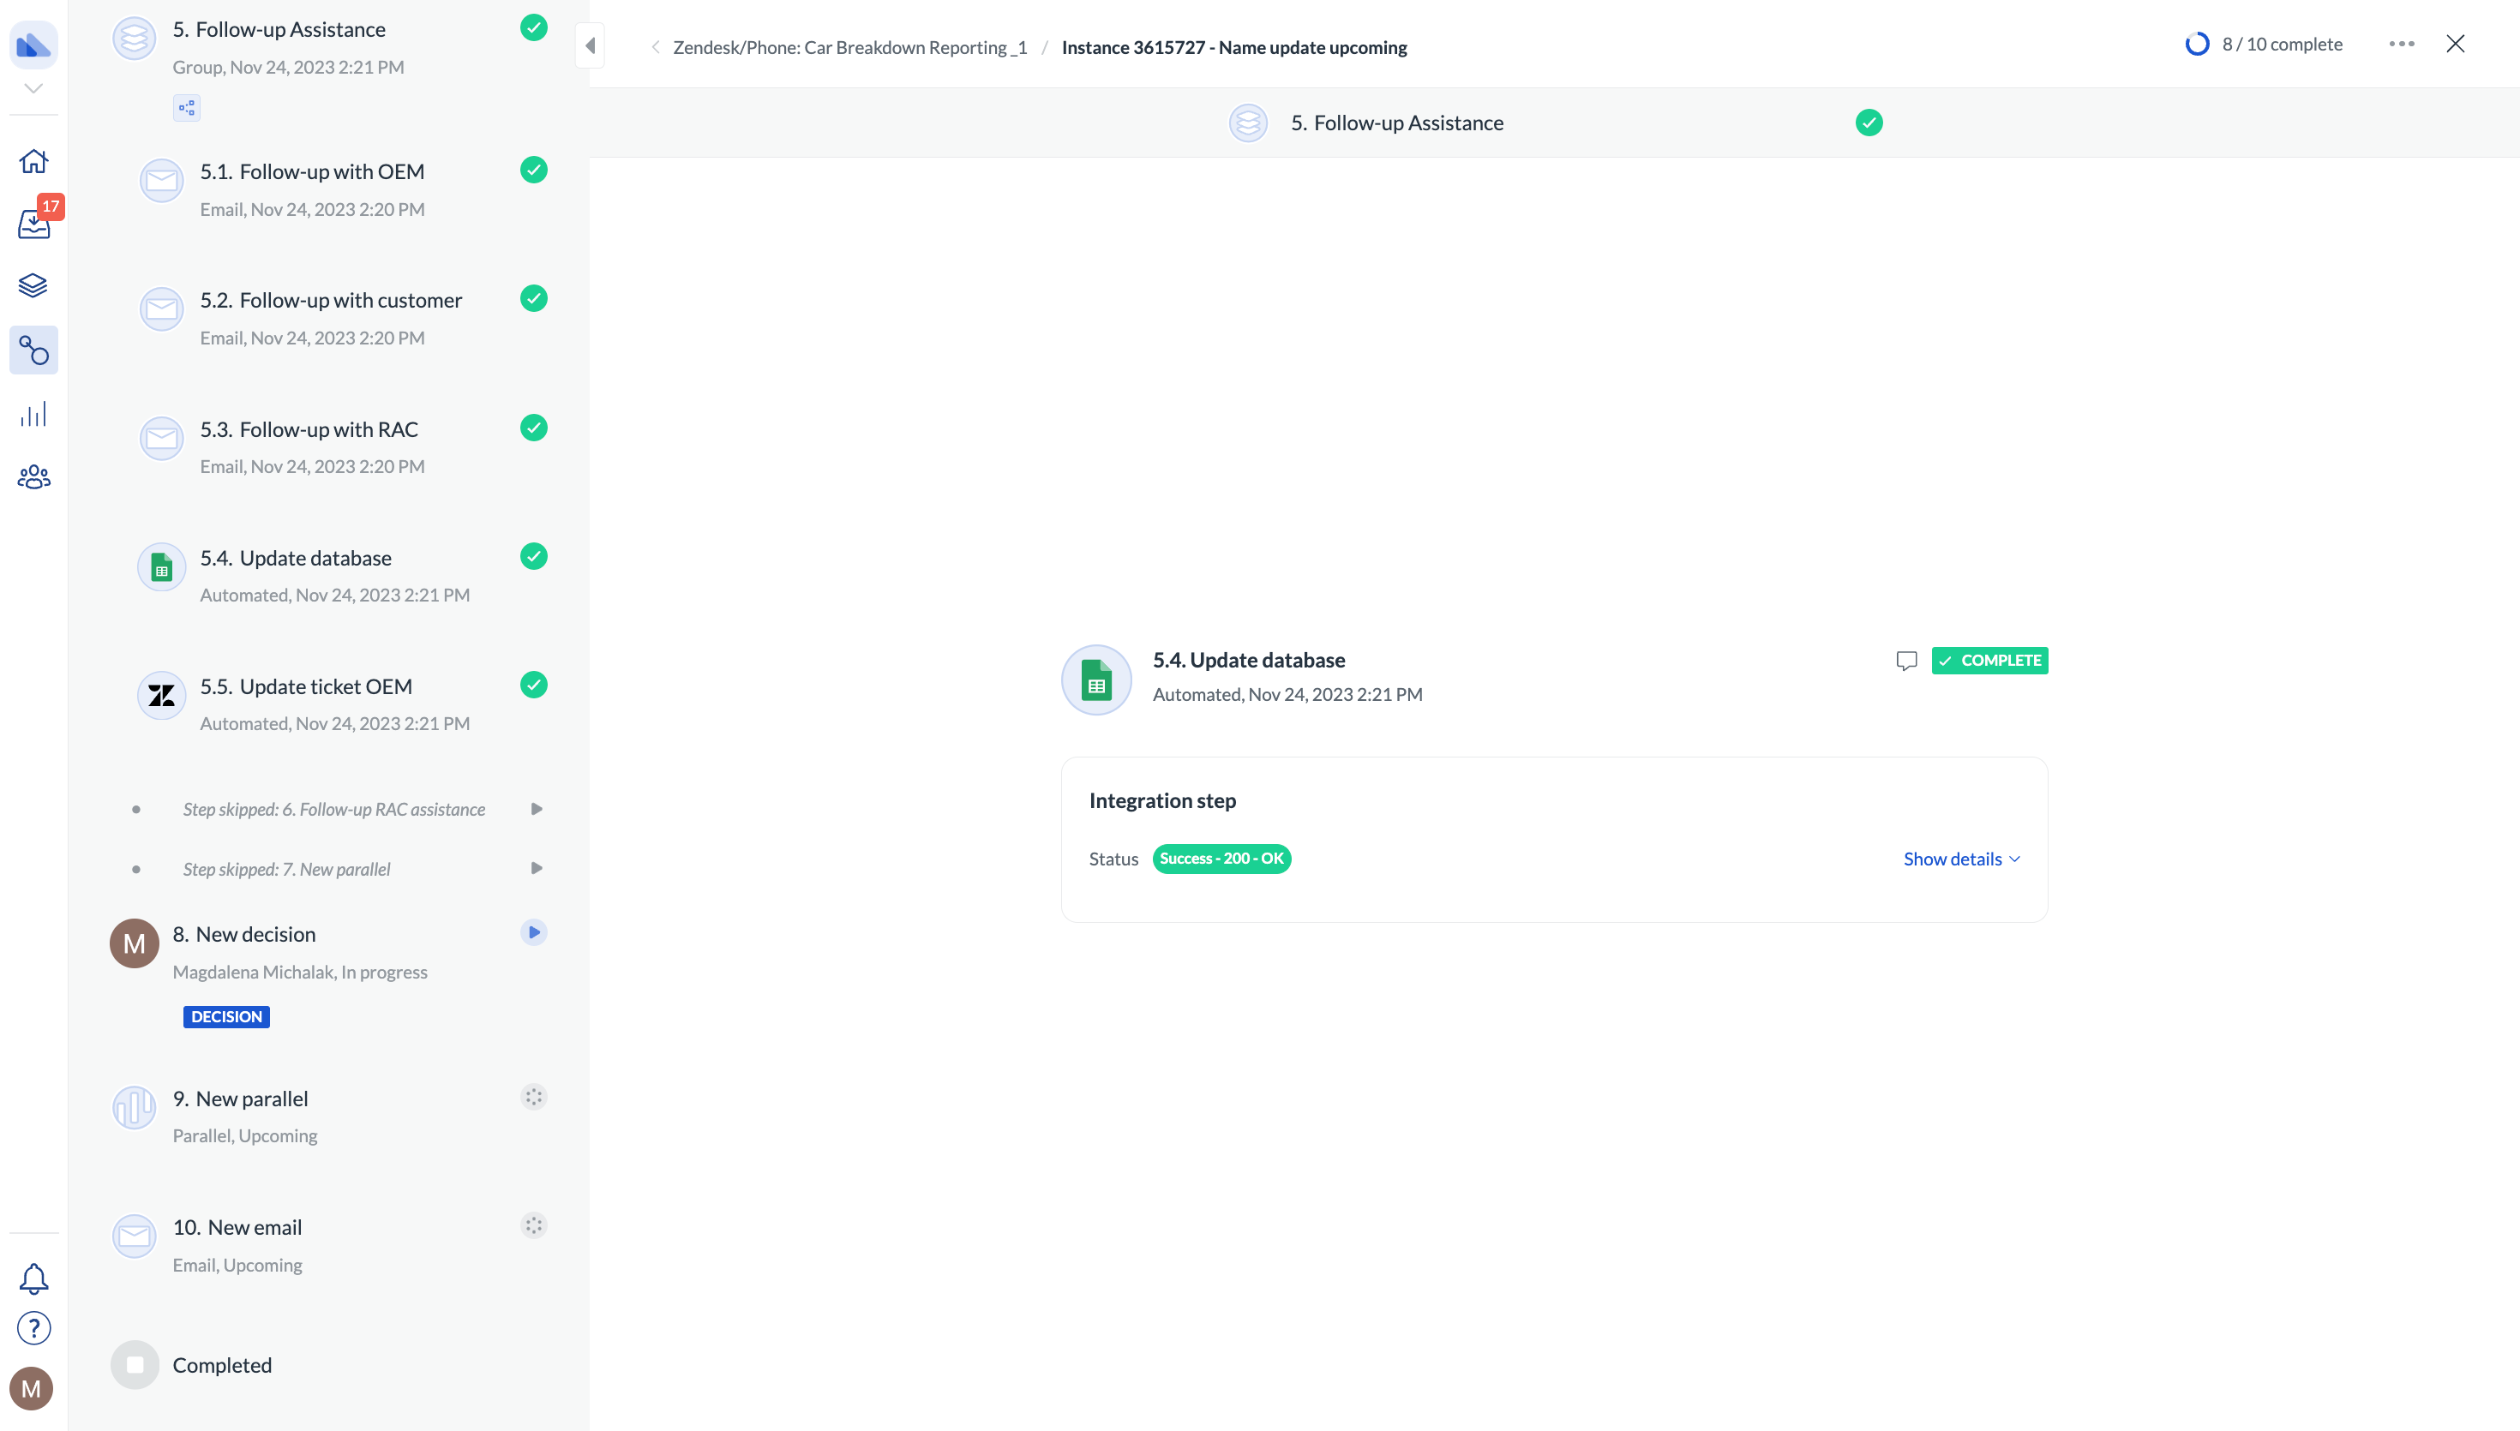Open user avatar M at sidebar bottom
Screen dimensions: 2520x1431
pyautogui.click(x=31, y=1389)
